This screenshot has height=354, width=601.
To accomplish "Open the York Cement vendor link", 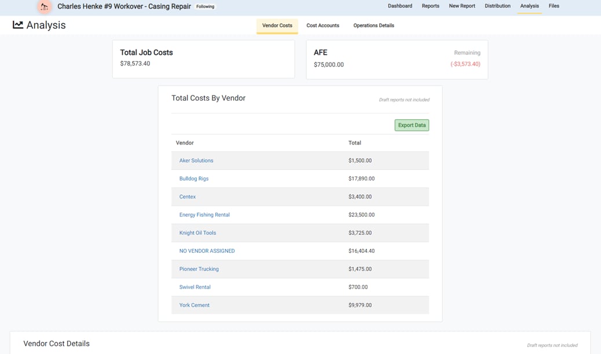I will pyautogui.click(x=195, y=305).
